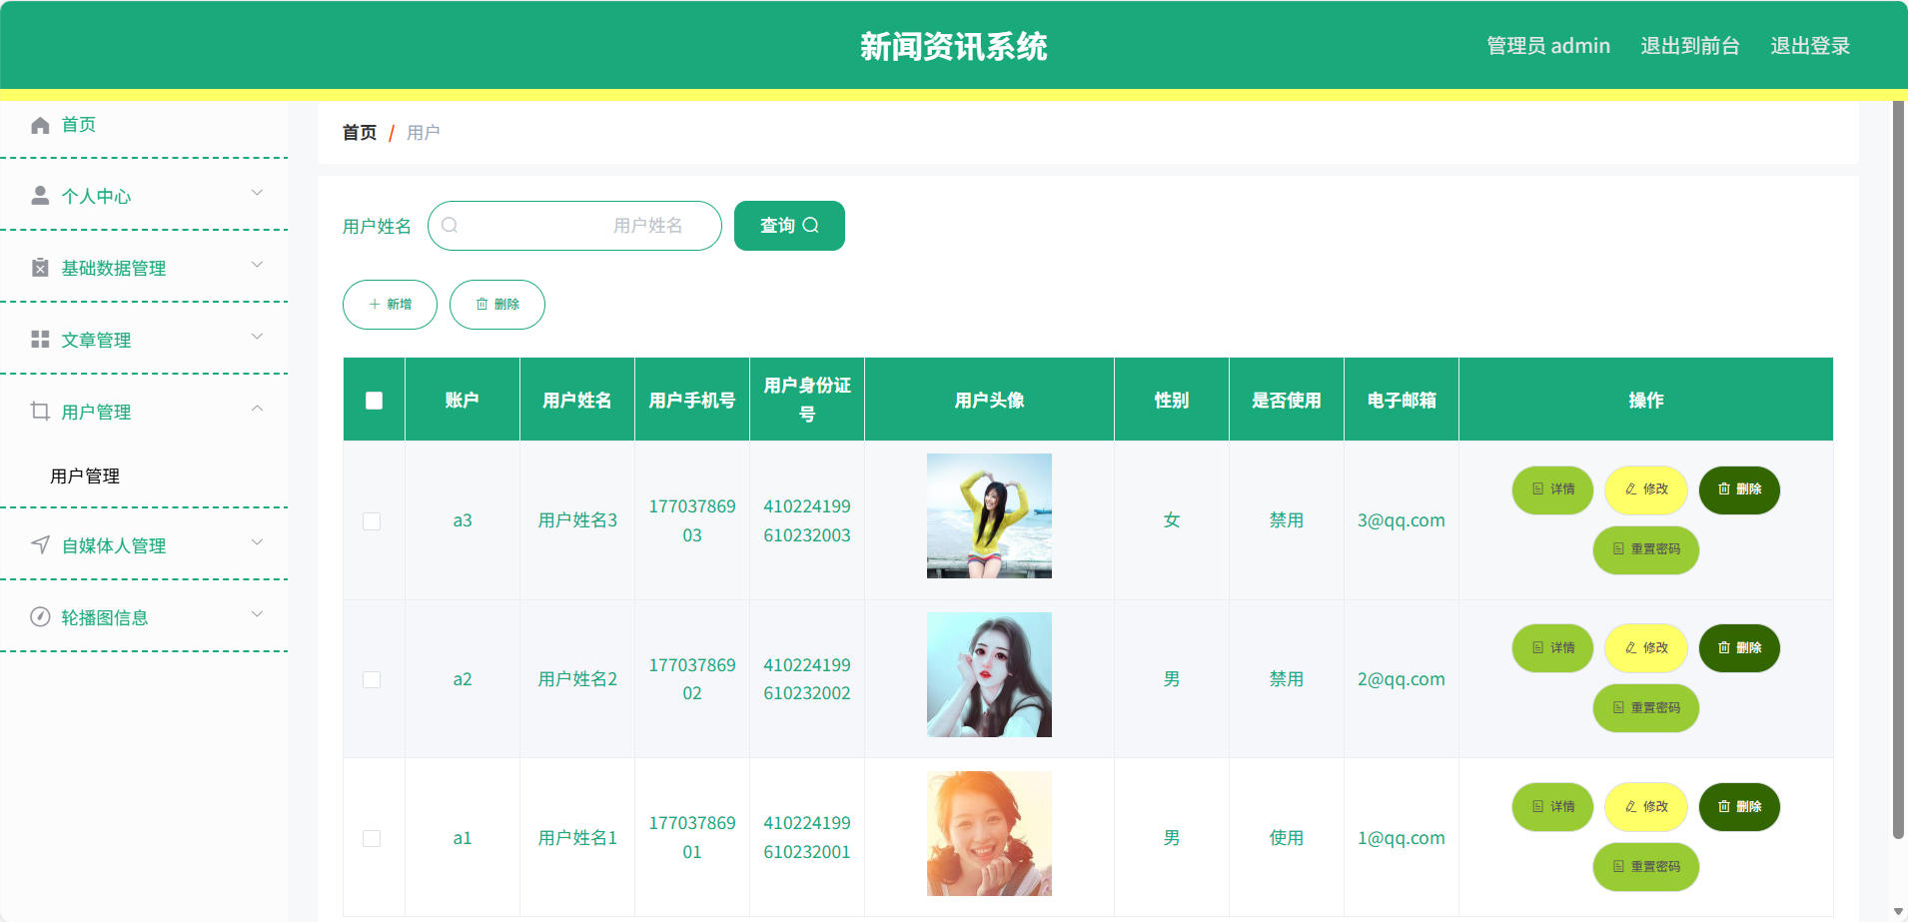Click the email 1@qq.com cell

click(1401, 838)
